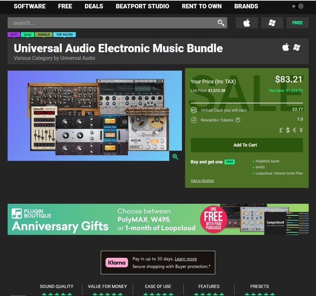Select Loopcloud 1-Month Artist Plan gift

tap(279, 173)
